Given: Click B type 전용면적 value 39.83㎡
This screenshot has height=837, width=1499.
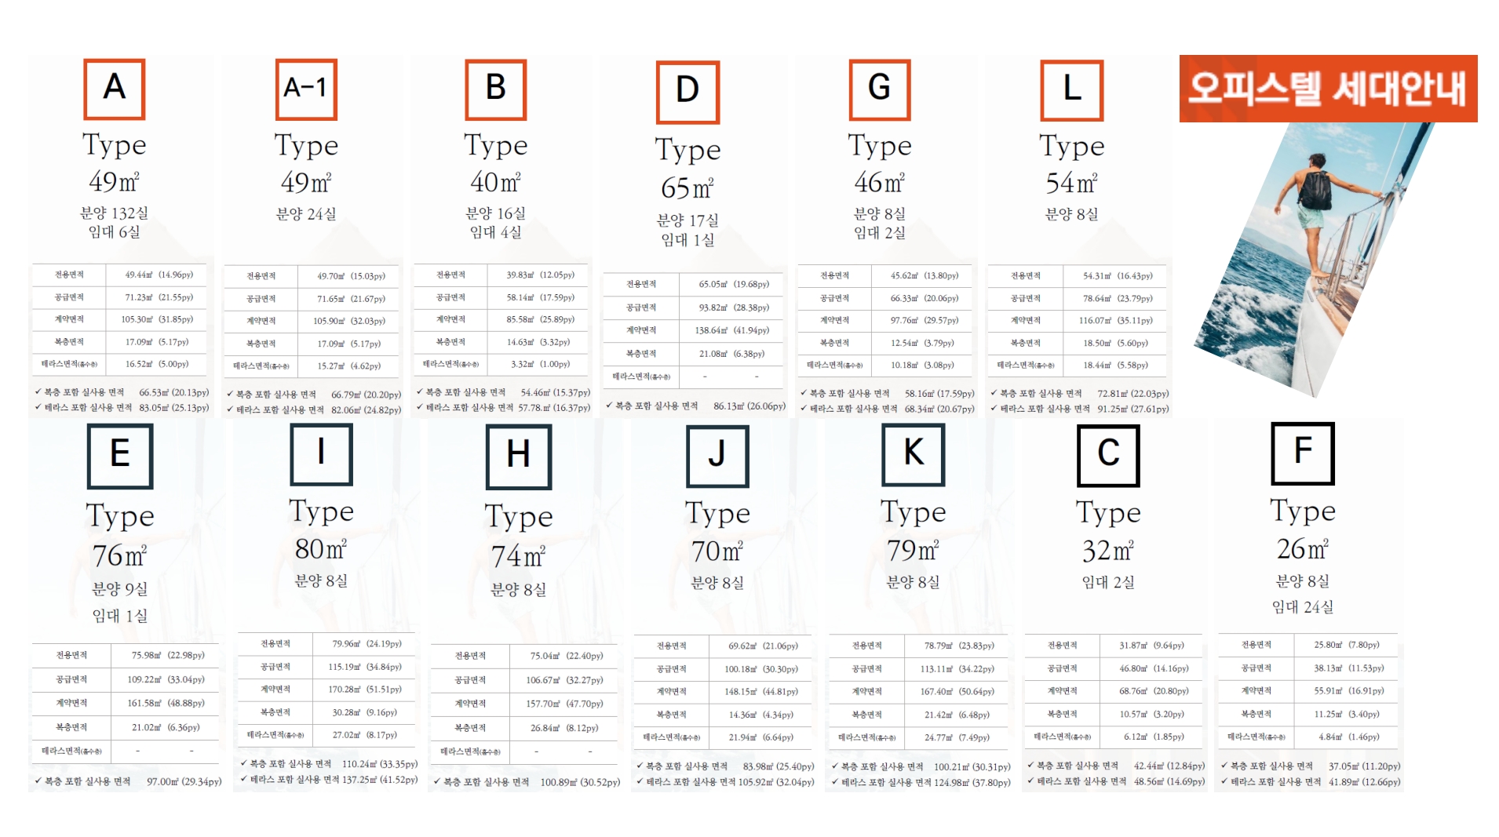Looking at the screenshot, I should [541, 275].
